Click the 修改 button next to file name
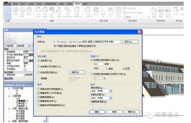The image size is (191, 123). (x=130, y=42)
